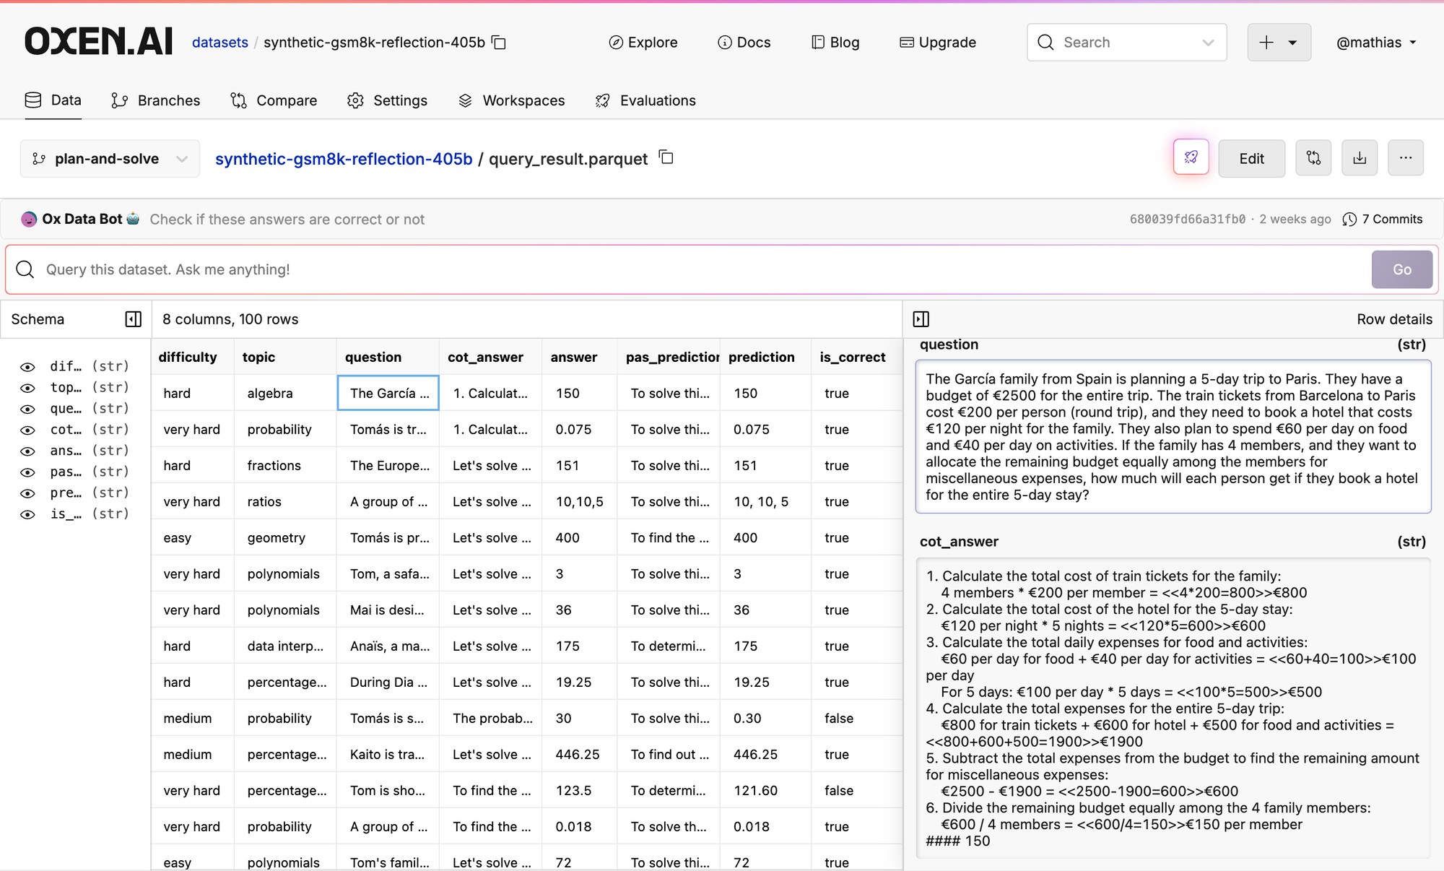Image resolution: width=1444 pixels, height=871 pixels.
Task: Click the Edit button
Action: 1251,158
